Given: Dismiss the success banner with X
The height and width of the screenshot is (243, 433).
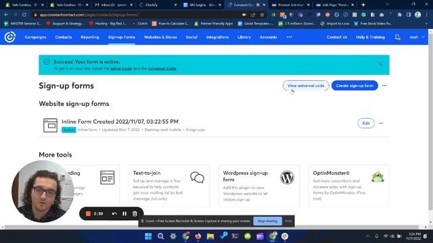Looking at the screenshot, I should pyautogui.click(x=380, y=64).
